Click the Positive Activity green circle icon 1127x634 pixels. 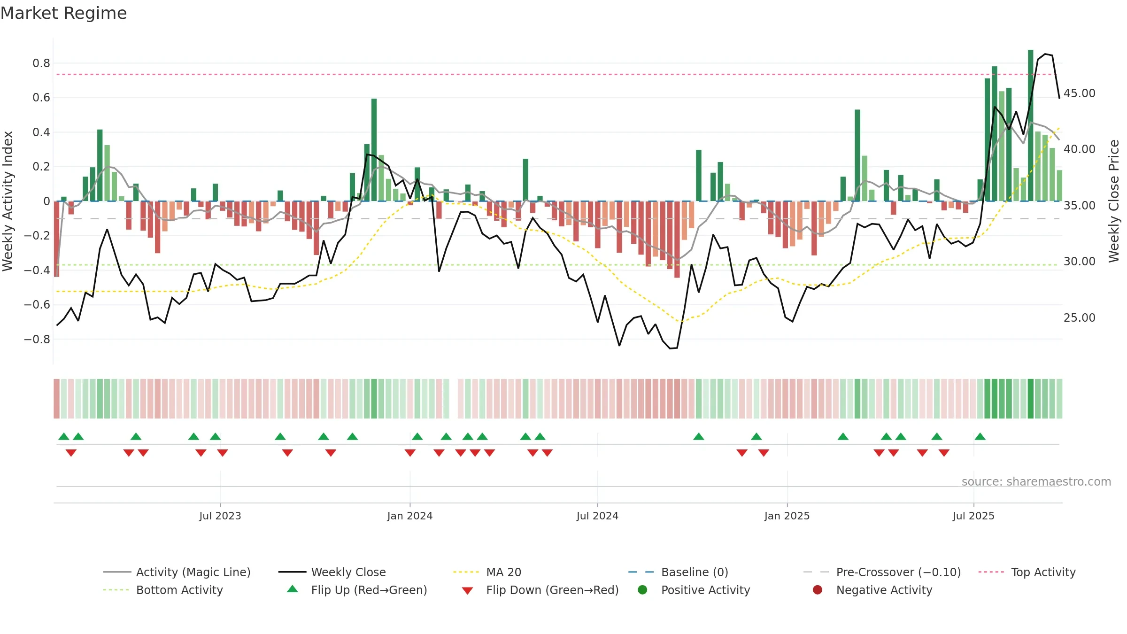pos(642,590)
